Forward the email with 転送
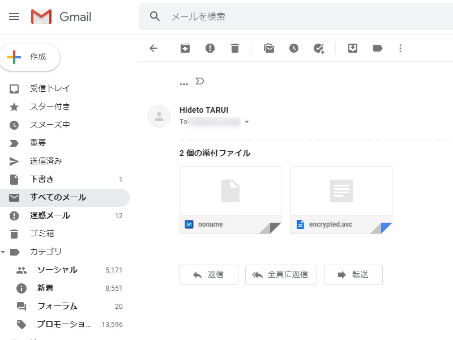 click(353, 274)
